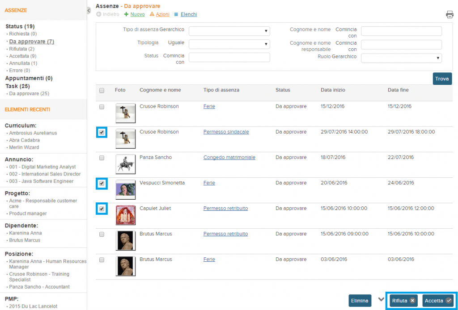Select Accettata (9) status filter
Screen dimensions: 458x310
(x=23, y=56)
